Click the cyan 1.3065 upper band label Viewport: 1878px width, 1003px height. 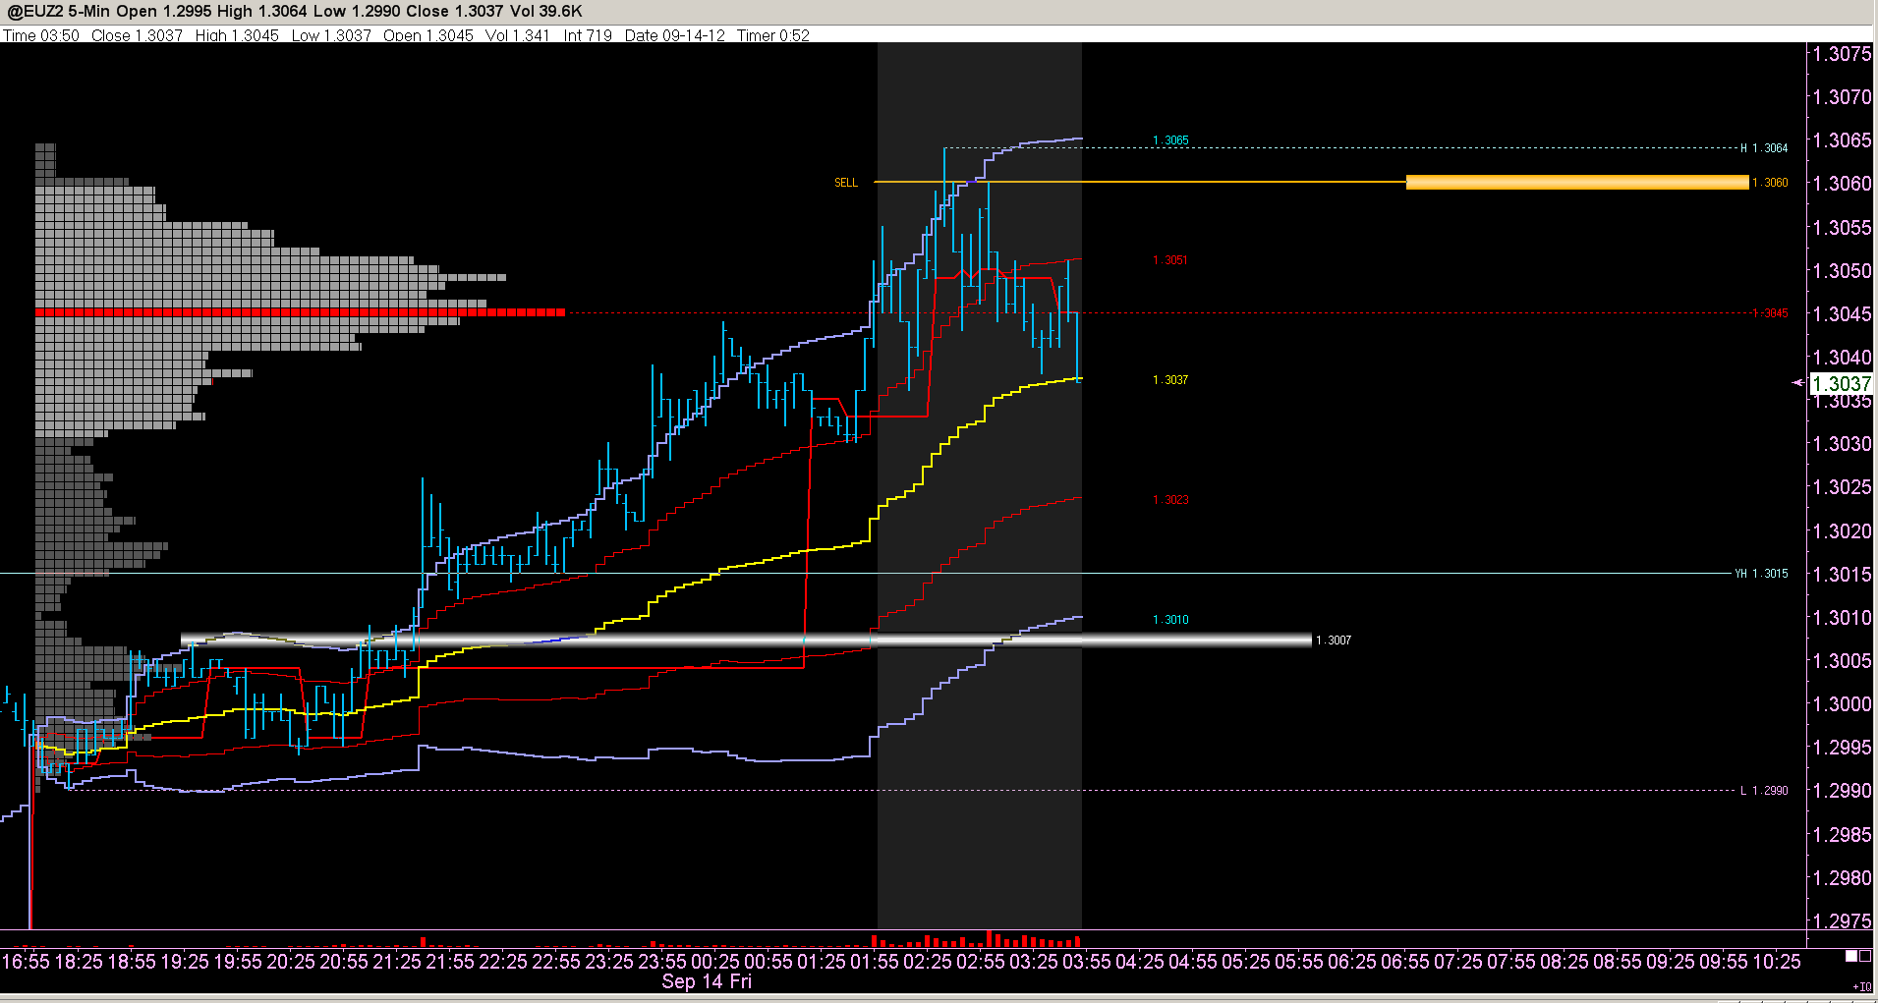point(1170,140)
